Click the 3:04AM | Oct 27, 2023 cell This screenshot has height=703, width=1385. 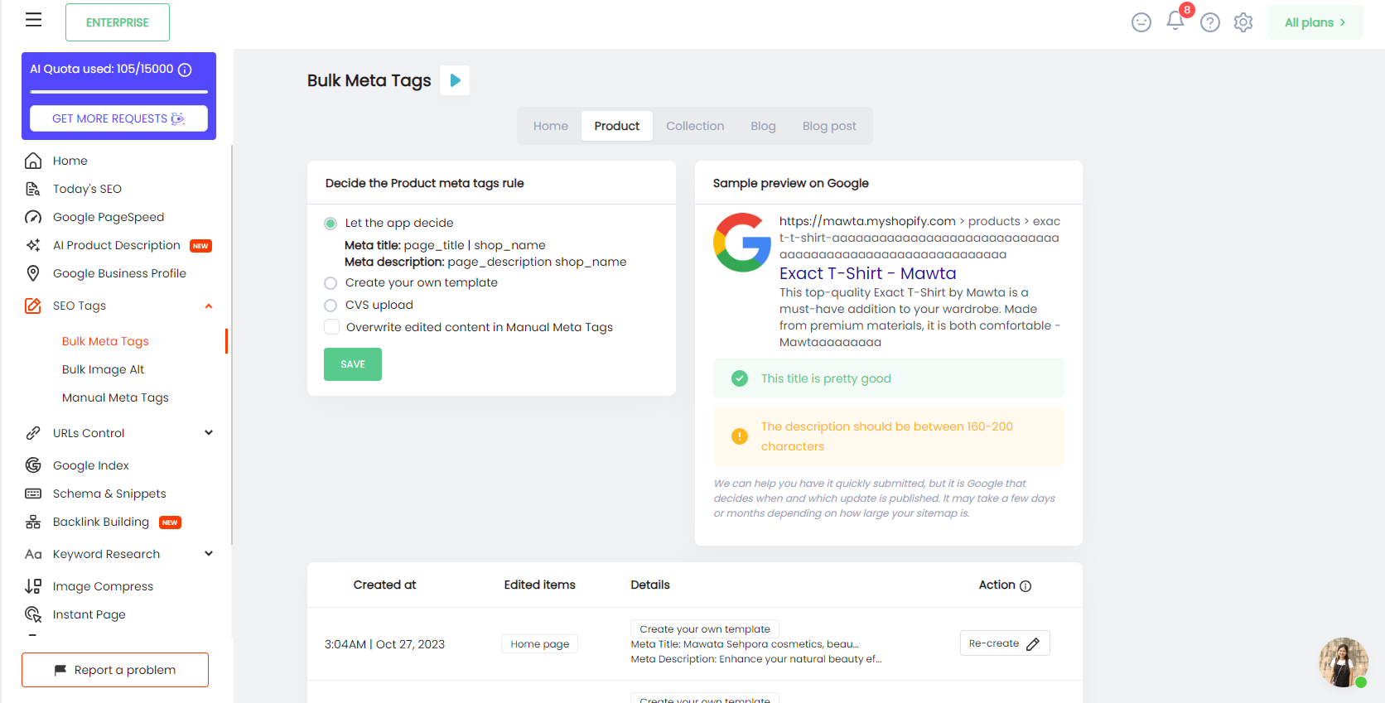(384, 644)
